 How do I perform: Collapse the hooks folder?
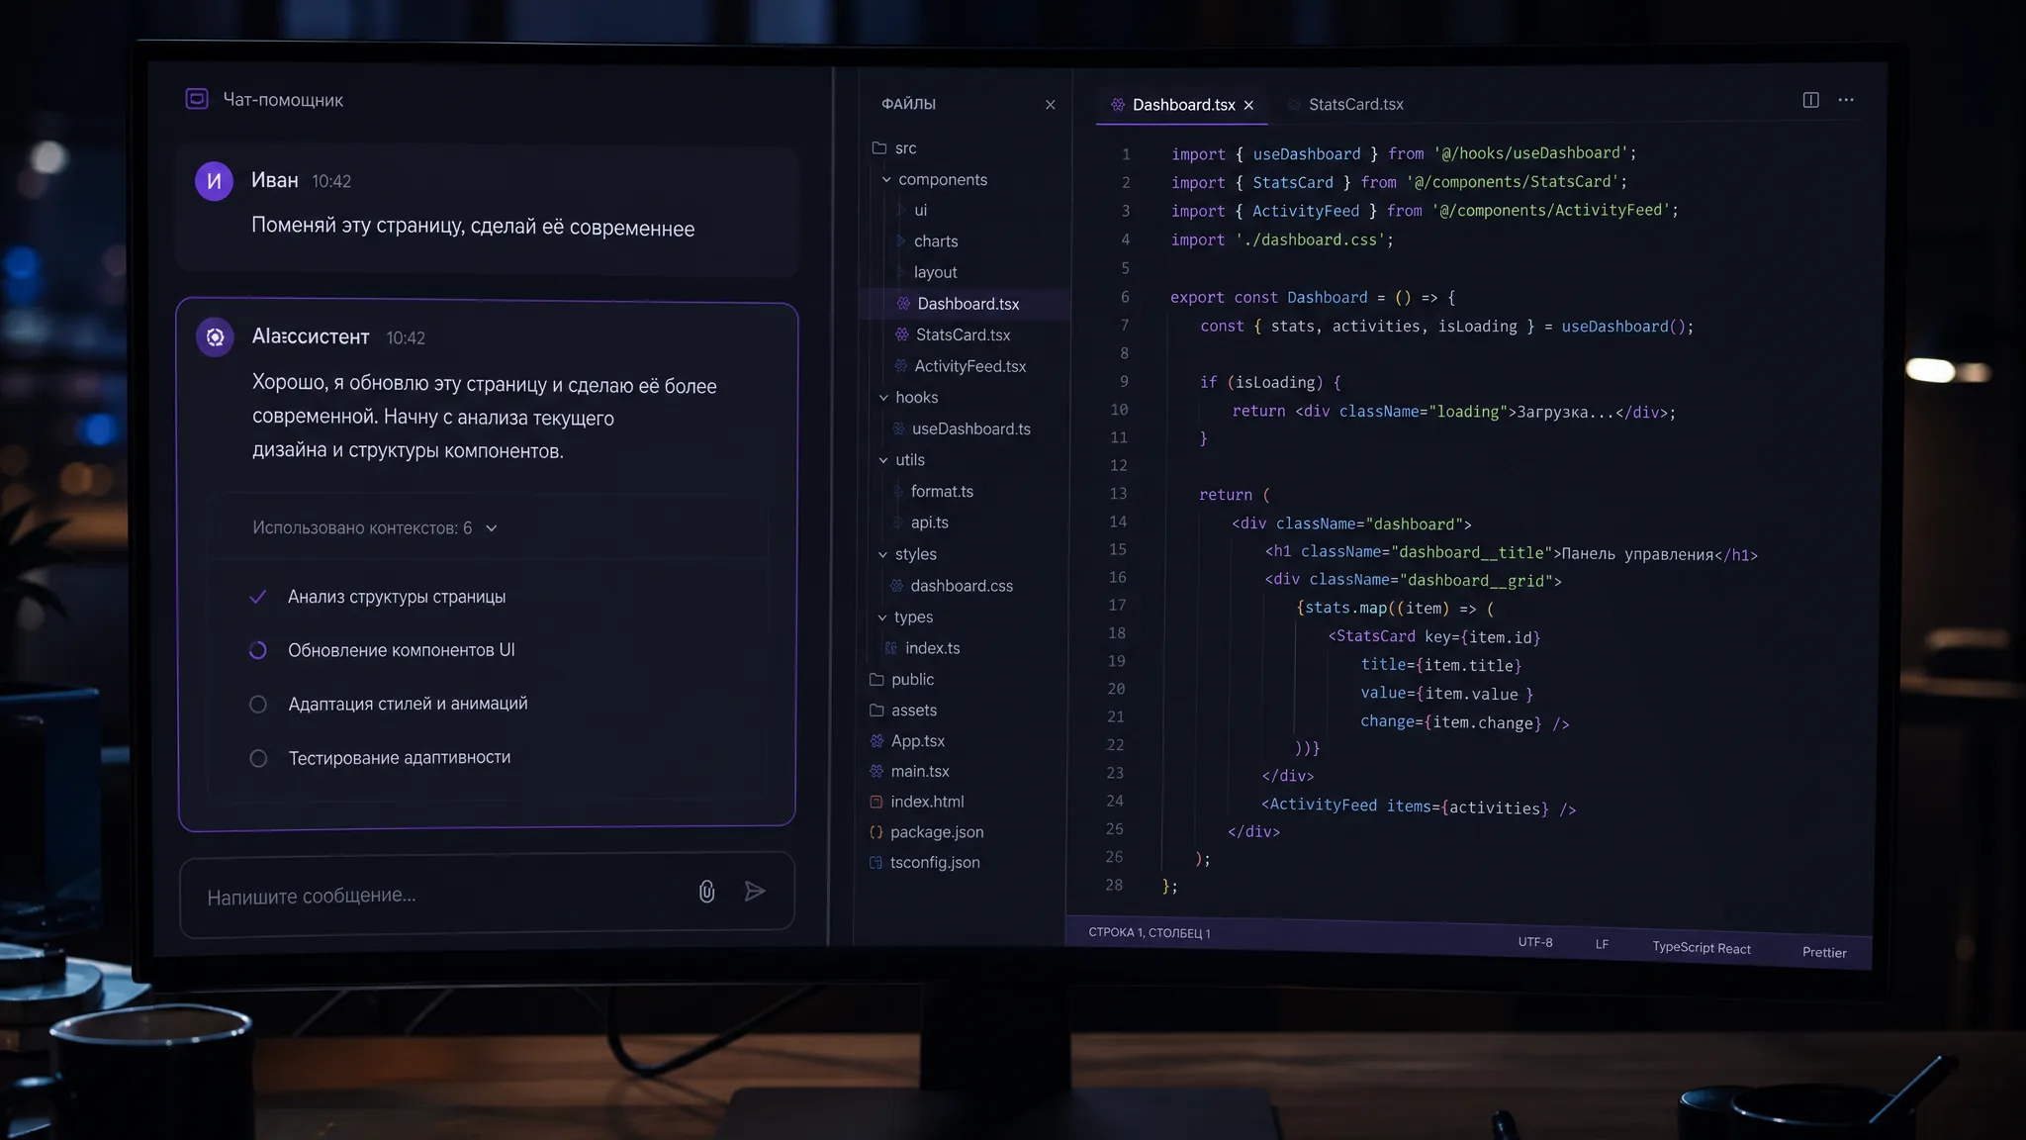coord(883,398)
